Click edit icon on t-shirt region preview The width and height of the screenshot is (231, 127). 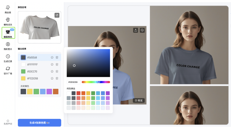57,15
